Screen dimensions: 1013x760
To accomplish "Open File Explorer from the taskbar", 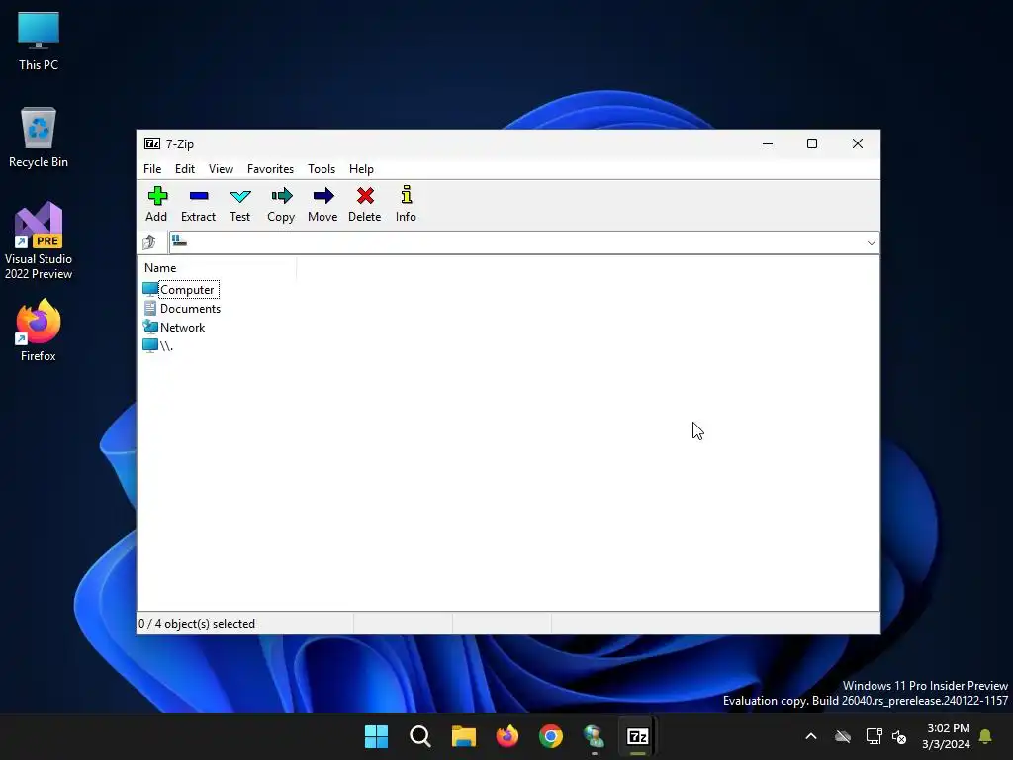I will pyautogui.click(x=463, y=736).
